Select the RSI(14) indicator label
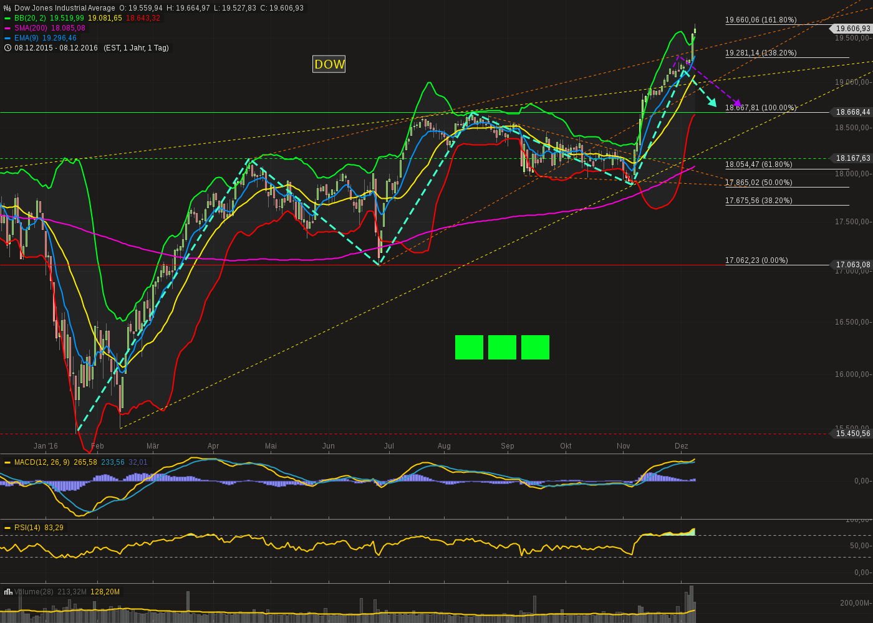This screenshot has width=873, height=623. click(27, 528)
